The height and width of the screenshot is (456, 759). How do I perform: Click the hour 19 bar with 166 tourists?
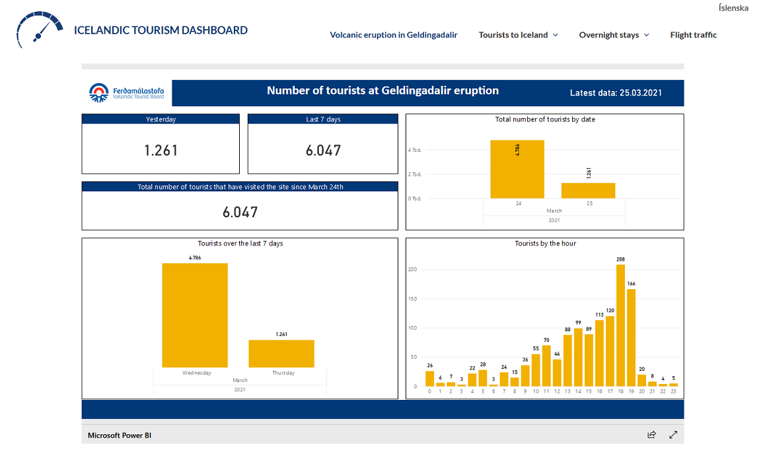[631, 337]
